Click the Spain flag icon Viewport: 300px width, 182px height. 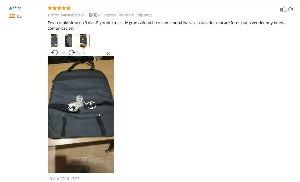pos(12,16)
